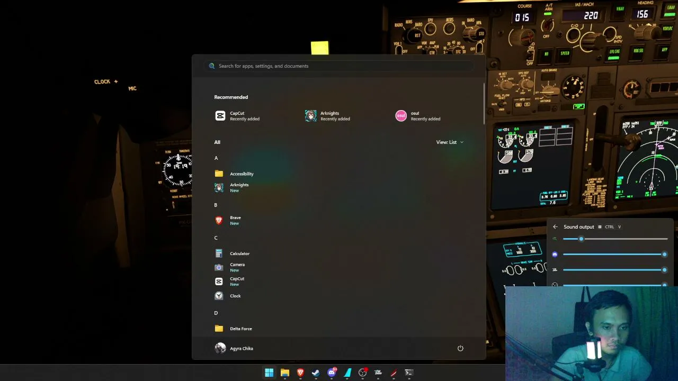This screenshot has height=381, width=678.
Task: Launch Brave from the All apps list
Action: [228, 220]
